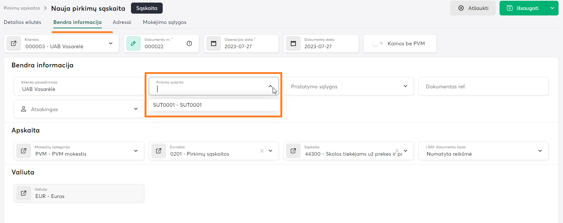
Task: Click the Išsaugoti save button
Action: point(522,8)
